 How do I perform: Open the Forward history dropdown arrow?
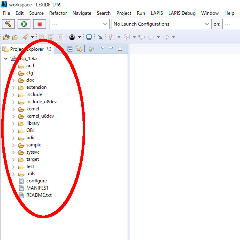click(174, 37)
